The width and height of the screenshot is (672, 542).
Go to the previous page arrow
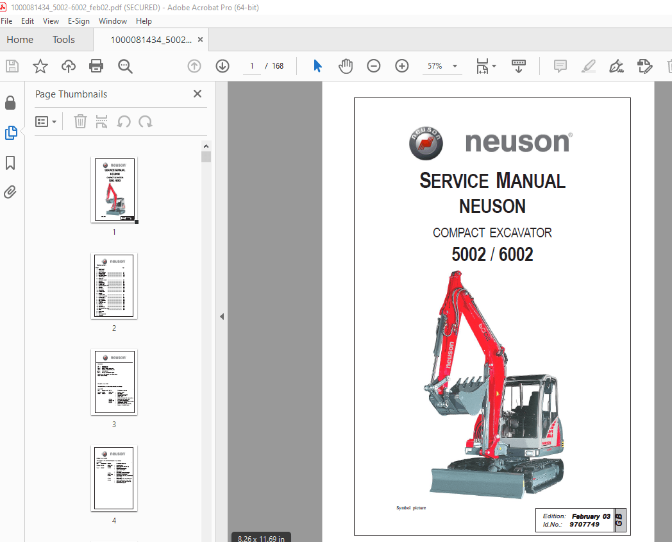[x=194, y=66]
